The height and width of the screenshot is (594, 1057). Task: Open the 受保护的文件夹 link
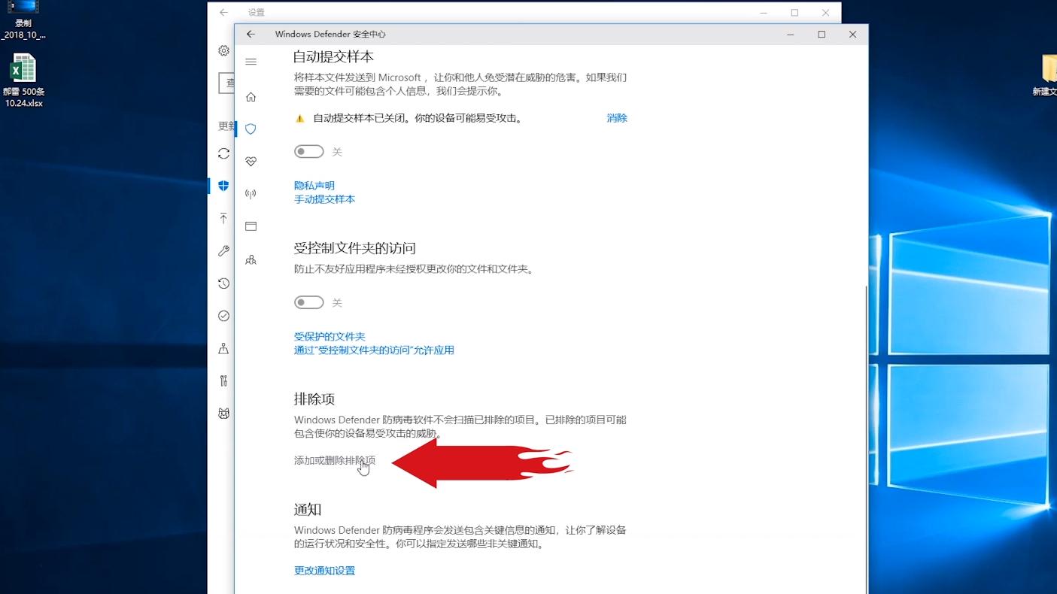(330, 337)
